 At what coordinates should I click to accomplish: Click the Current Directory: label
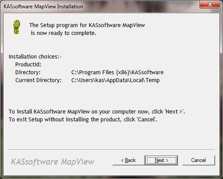point(38,80)
